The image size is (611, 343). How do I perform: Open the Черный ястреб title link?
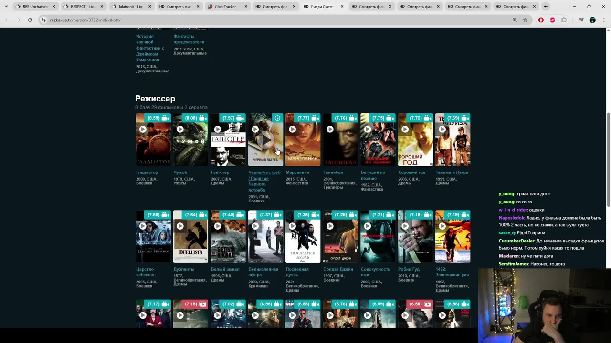point(264,181)
